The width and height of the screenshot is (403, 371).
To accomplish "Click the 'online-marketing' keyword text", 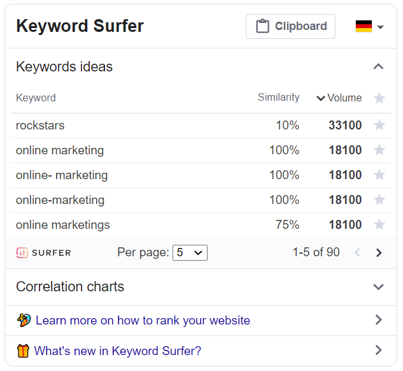I will pos(60,200).
